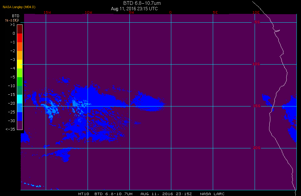The image size is (301, 196).
Task: Click the '10S' latitude label
Action: pyautogui.click(x=256, y=64)
